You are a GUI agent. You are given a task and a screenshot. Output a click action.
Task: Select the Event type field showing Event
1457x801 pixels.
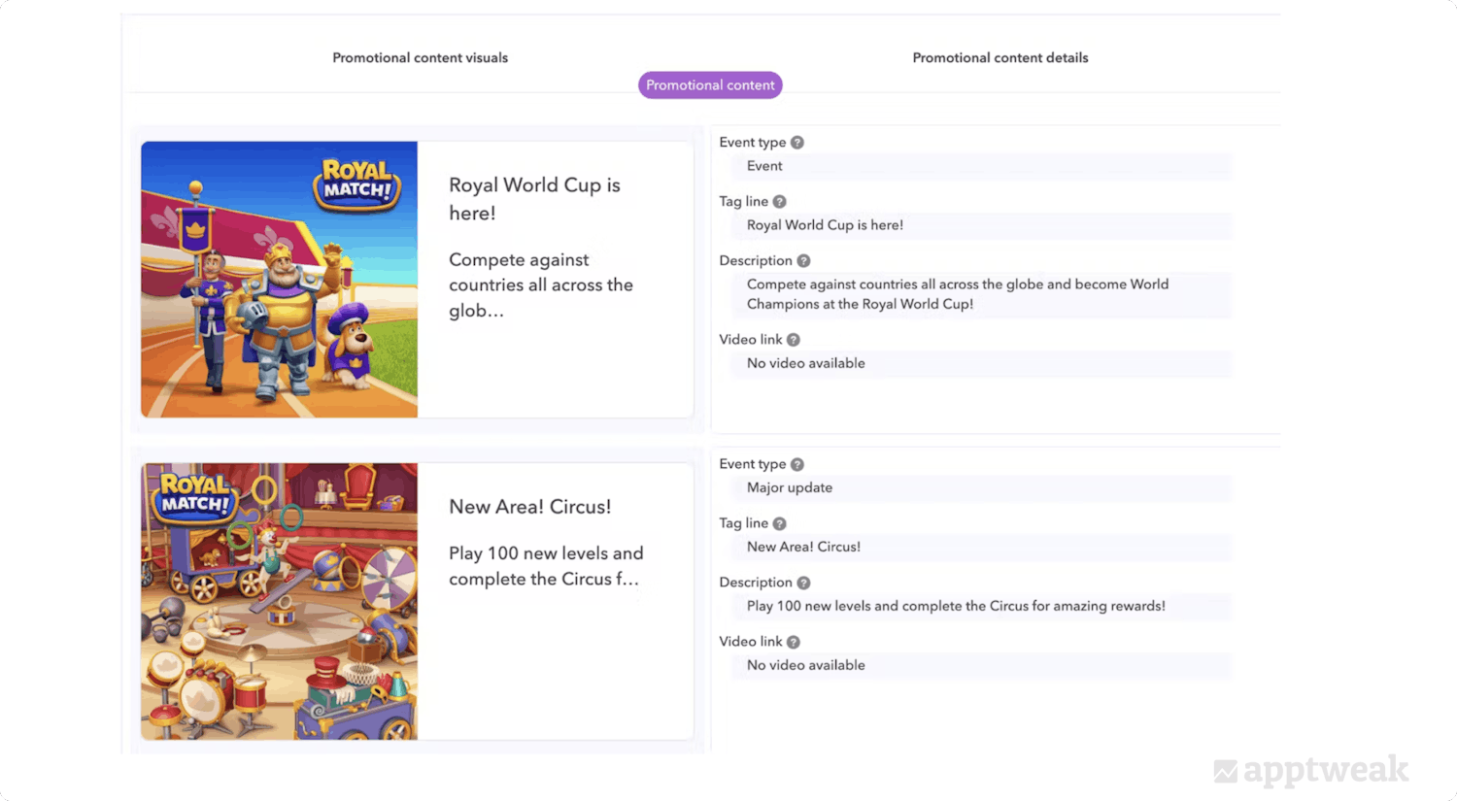(x=981, y=166)
